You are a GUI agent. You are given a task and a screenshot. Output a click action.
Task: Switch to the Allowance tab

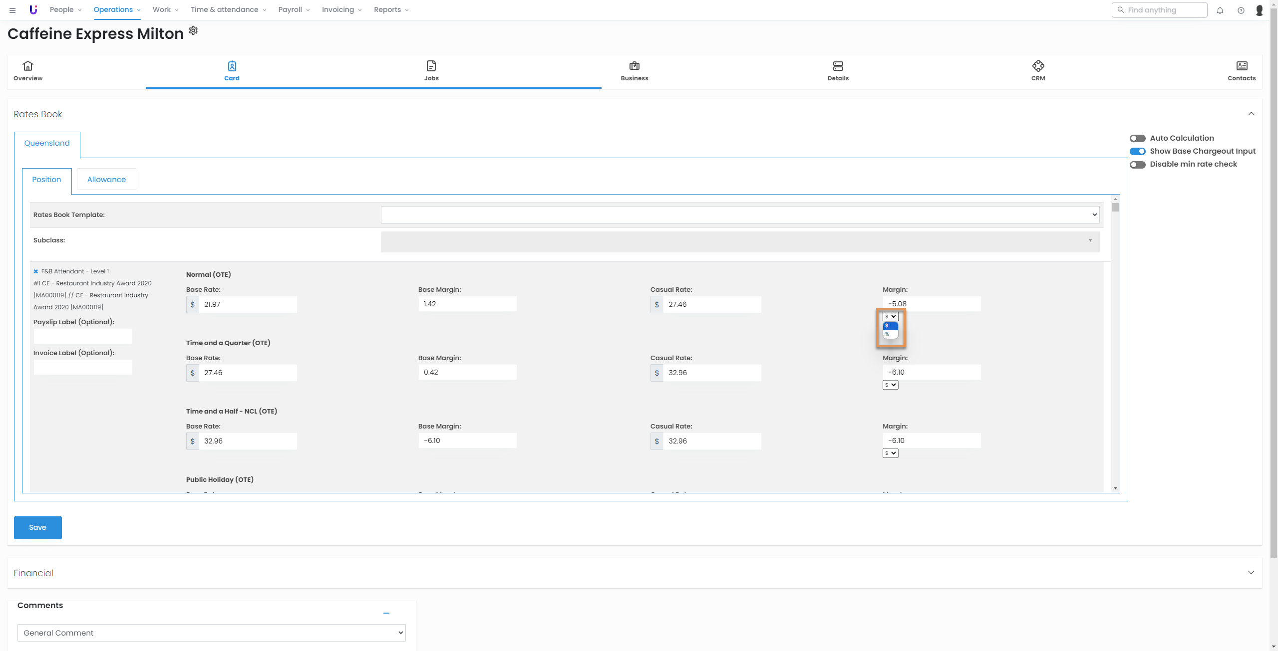click(106, 180)
